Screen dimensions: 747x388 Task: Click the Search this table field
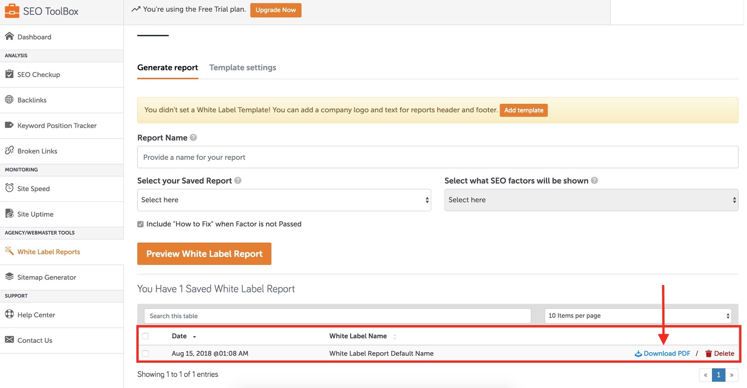click(337, 316)
